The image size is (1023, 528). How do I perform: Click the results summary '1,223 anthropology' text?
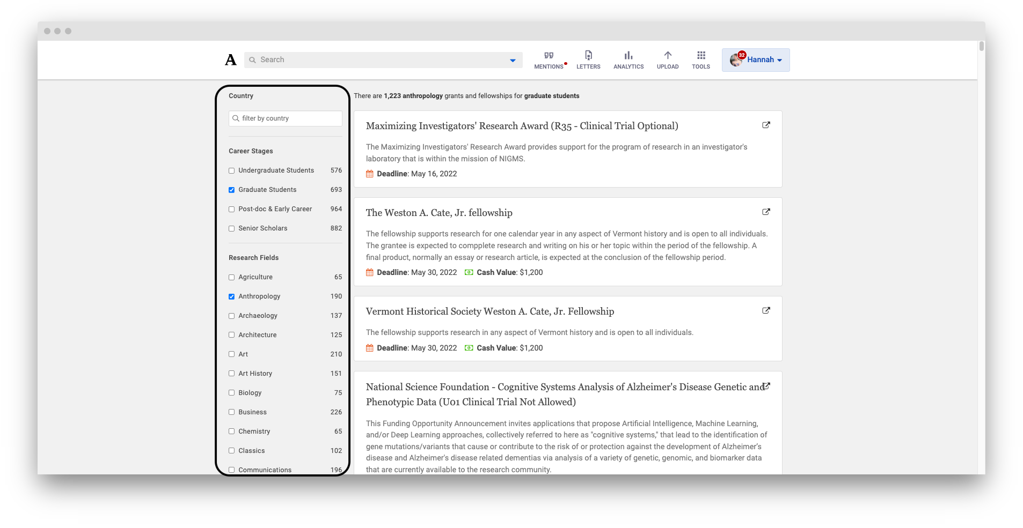(413, 96)
